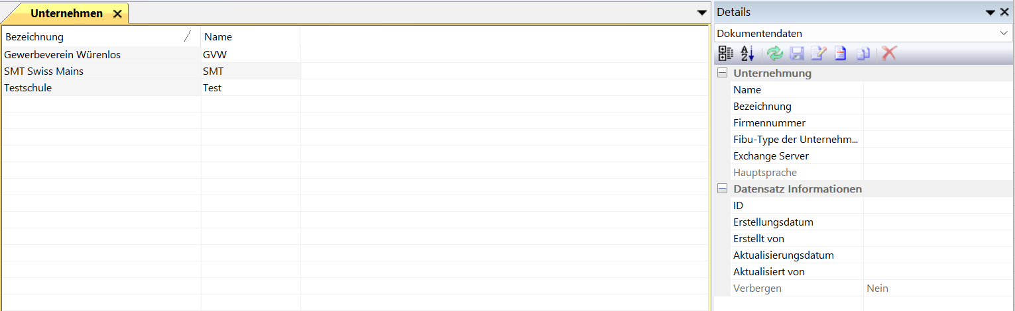Open Details panel options arrow
This screenshot has width=1015, height=311.
click(x=990, y=13)
